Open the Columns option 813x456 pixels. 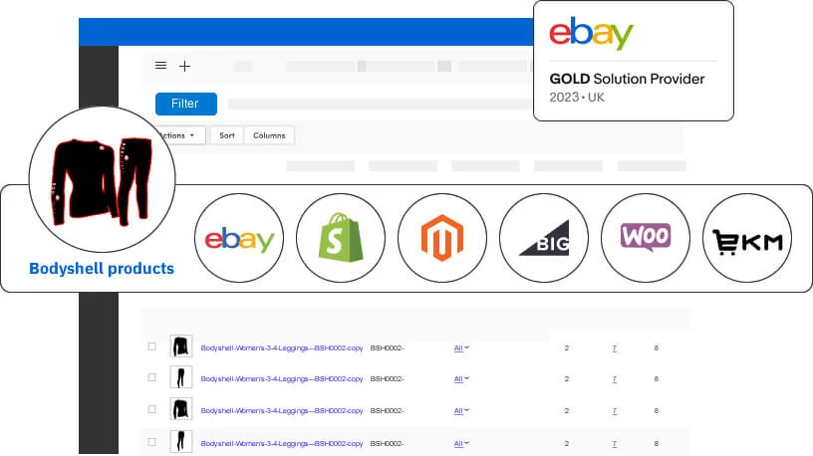(269, 135)
